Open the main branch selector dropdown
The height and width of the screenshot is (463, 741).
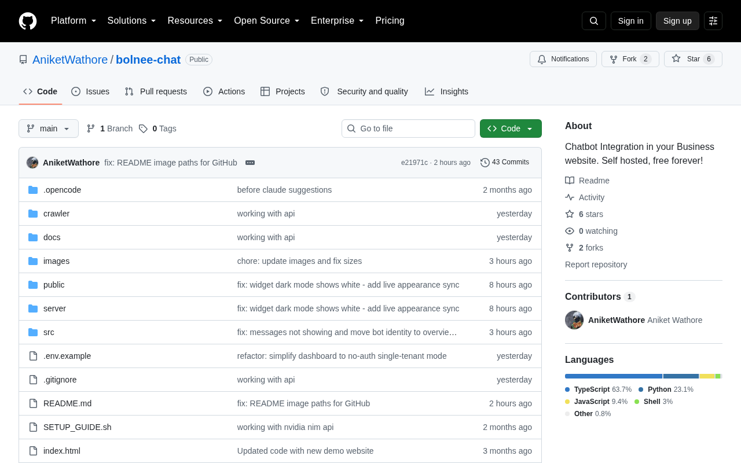pos(49,128)
